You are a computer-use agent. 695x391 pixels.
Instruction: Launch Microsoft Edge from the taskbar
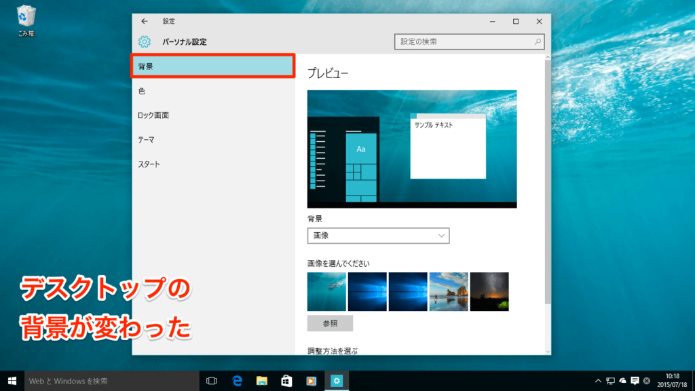pos(238,381)
